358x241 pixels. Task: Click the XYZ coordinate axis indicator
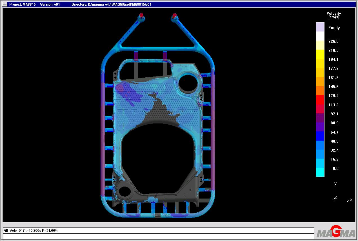343,192
